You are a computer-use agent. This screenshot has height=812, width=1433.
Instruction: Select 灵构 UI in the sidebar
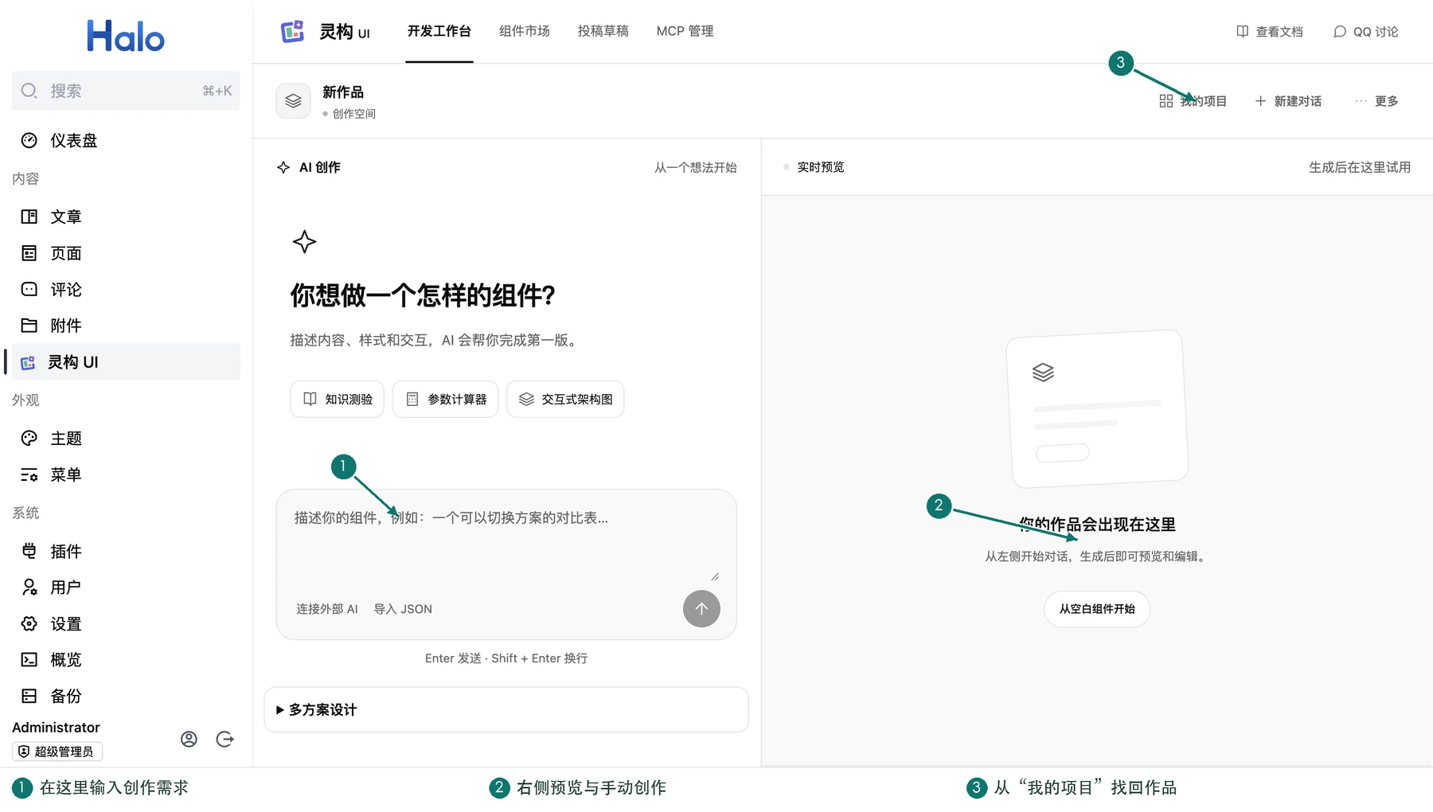pos(126,362)
